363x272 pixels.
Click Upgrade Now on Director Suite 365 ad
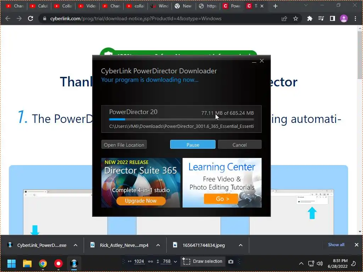point(141,200)
